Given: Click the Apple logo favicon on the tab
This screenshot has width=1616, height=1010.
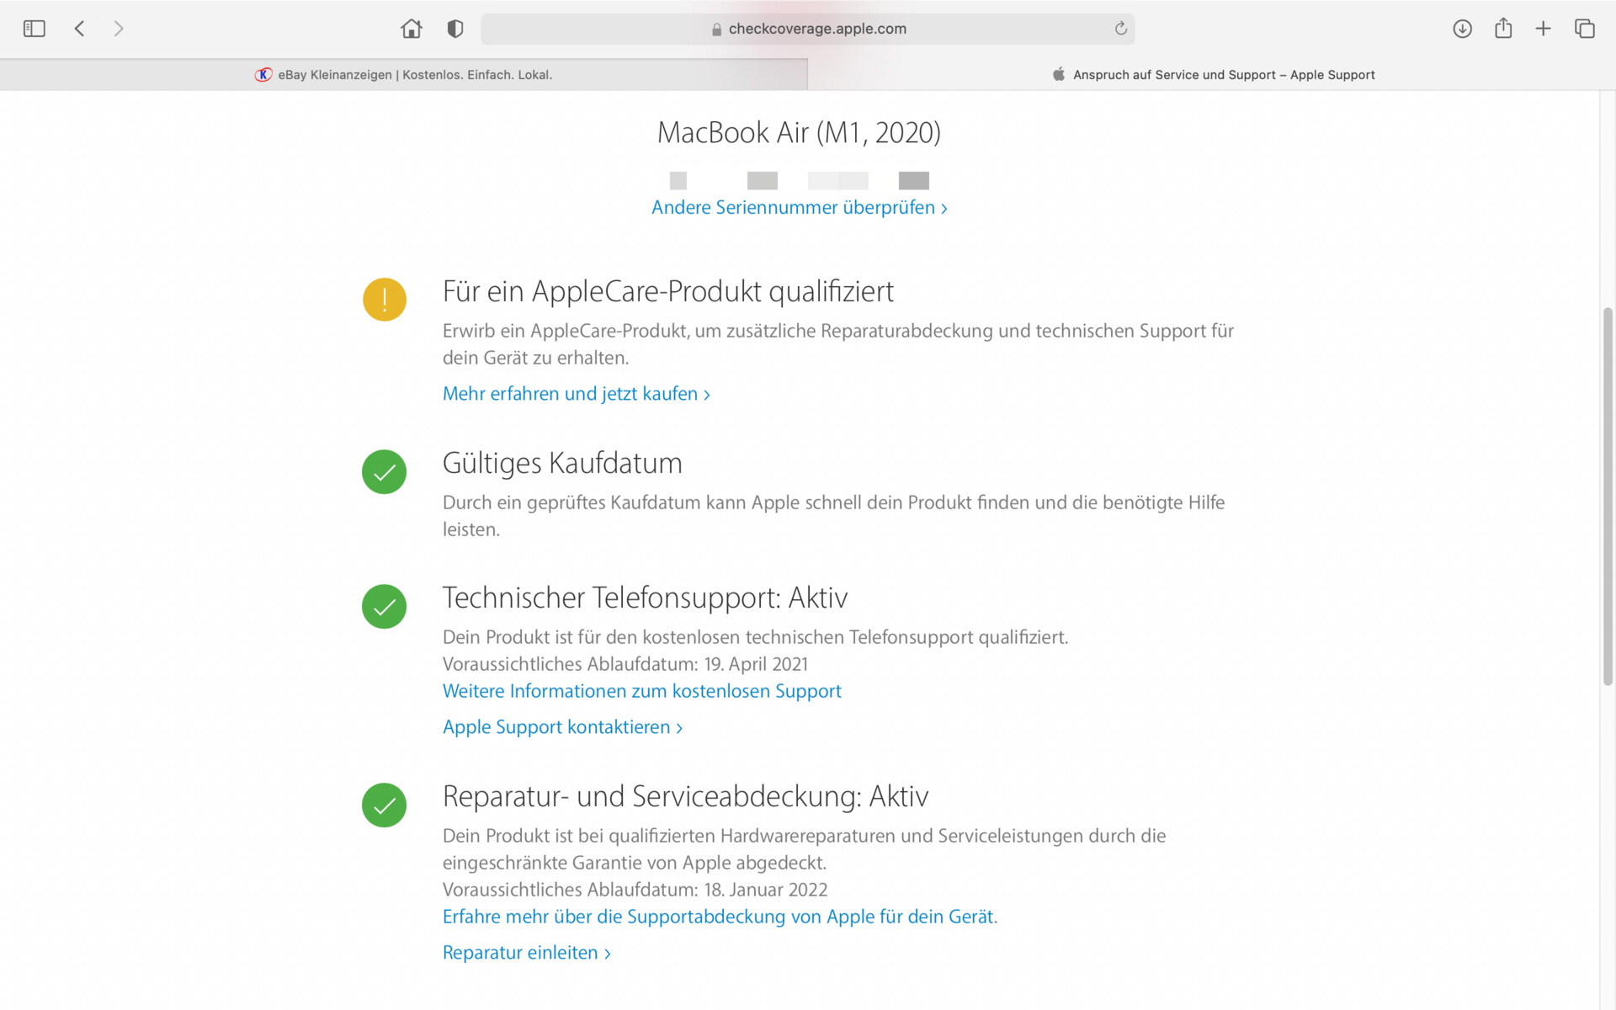Looking at the screenshot, I should pos(1059,74).
